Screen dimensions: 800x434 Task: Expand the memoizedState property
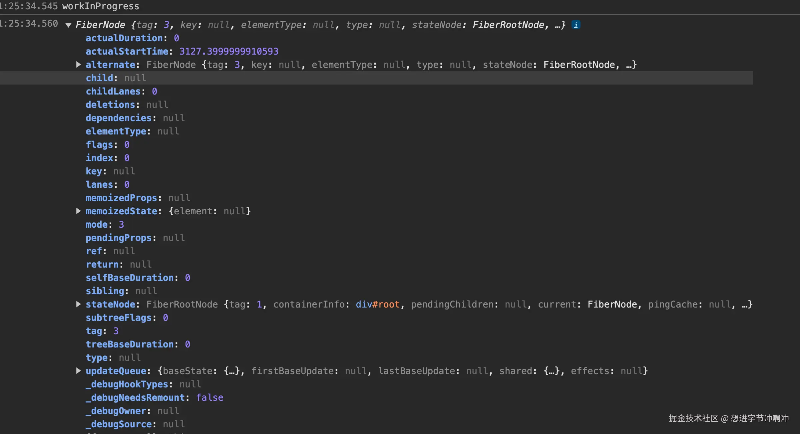pyautogui.click(x=78, y=211)
